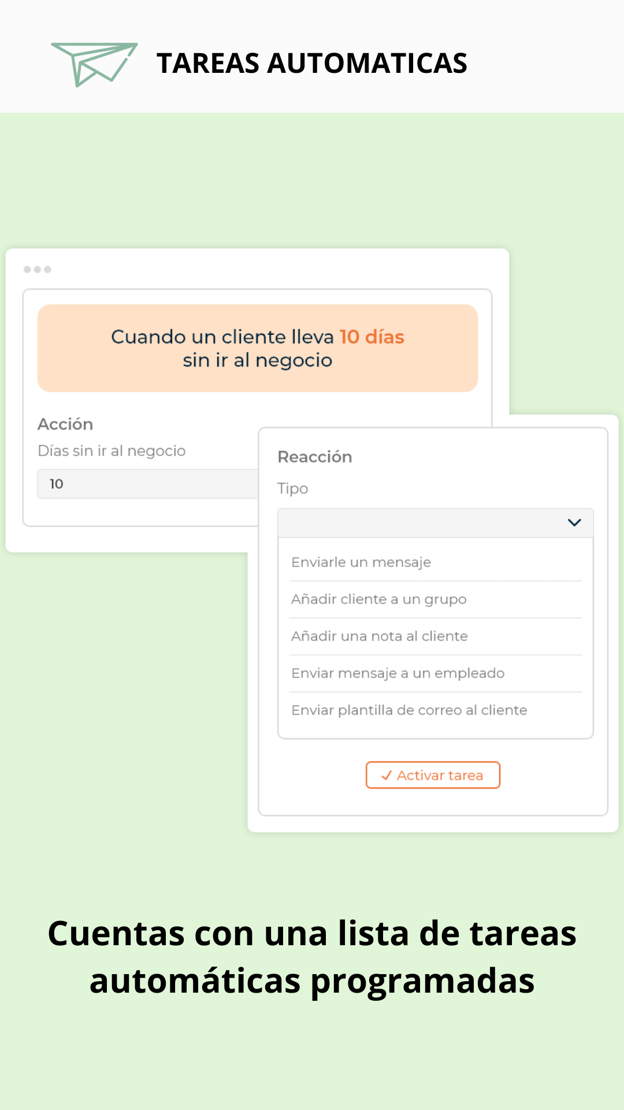Click the three gray window dots
The image size is (624, 1110).
click(x=38, y=269)
